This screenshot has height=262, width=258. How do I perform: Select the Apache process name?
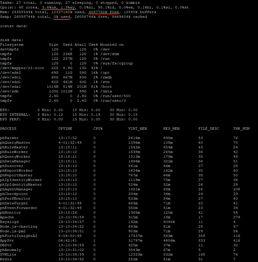(x=7, y=217)
